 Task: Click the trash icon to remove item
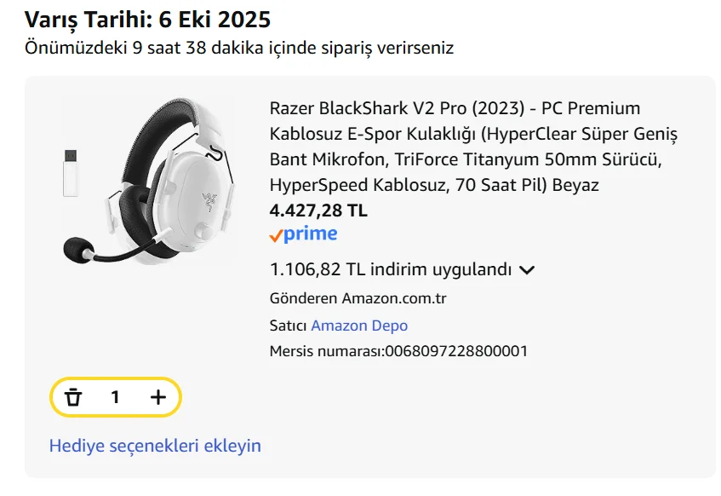click(x=74, y=397)
